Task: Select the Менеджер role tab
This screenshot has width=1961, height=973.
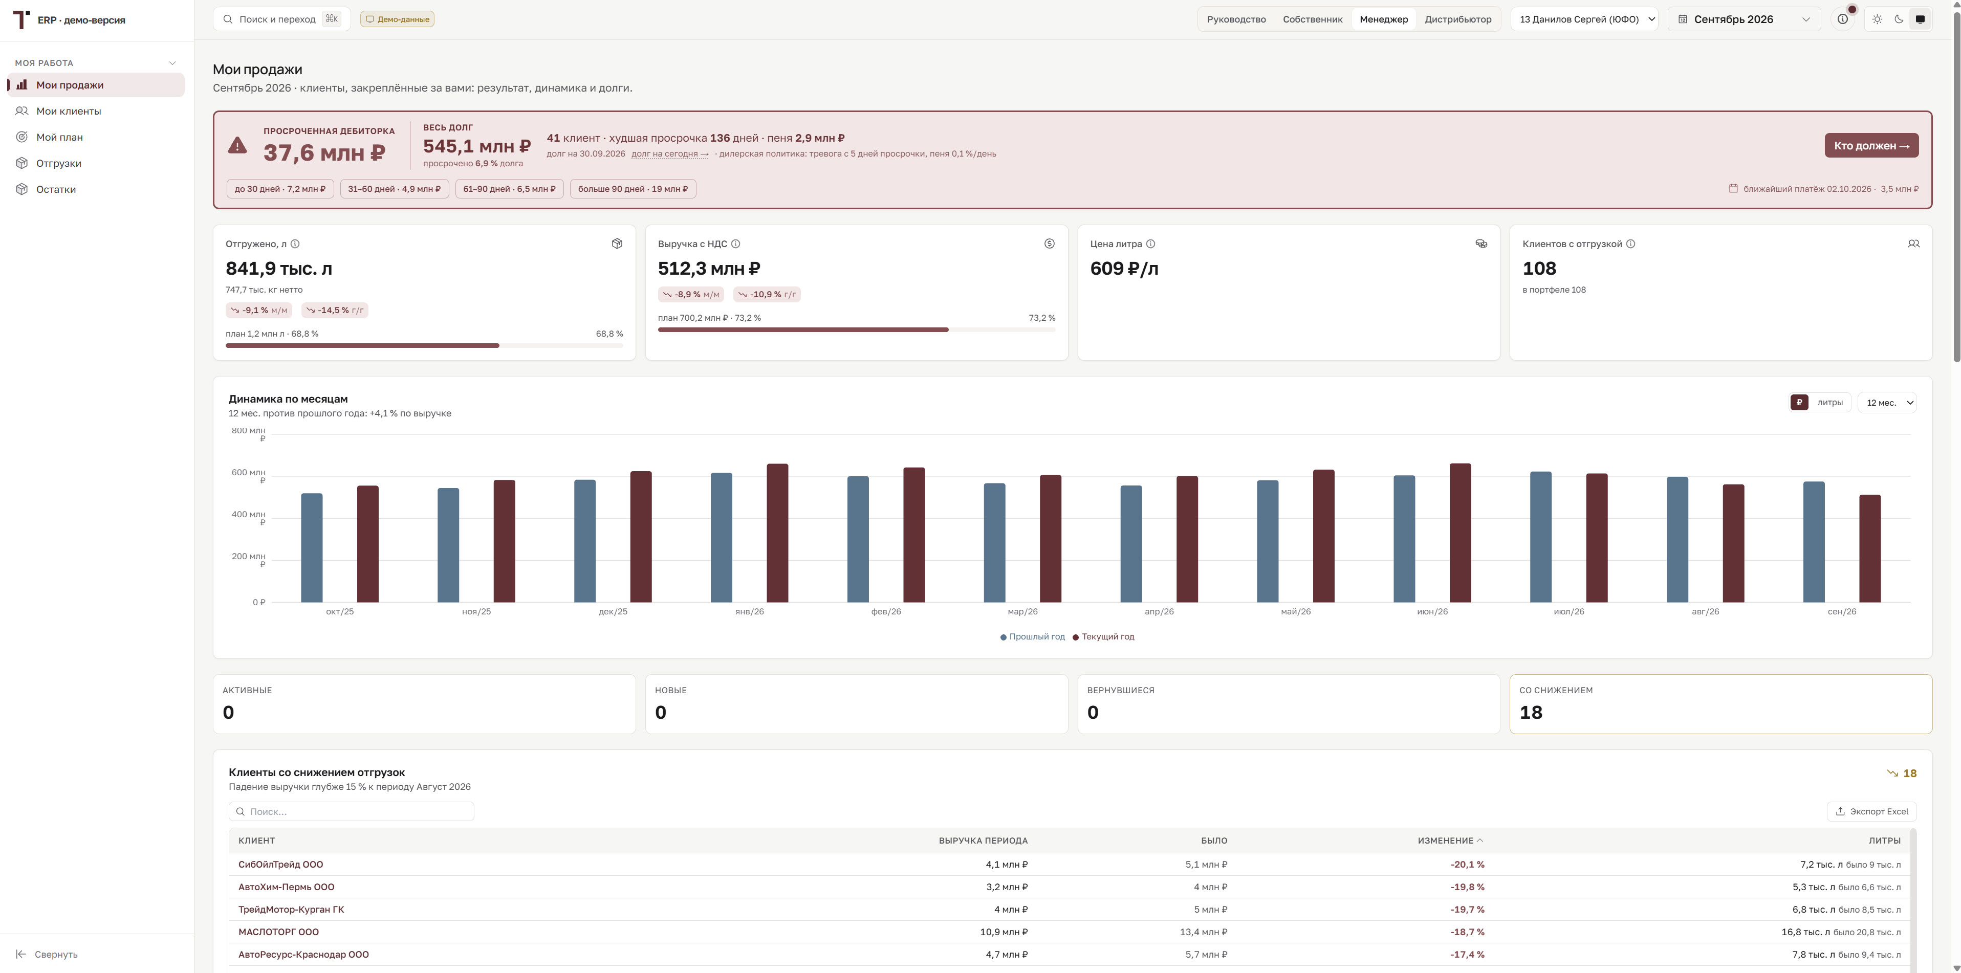Action: click(1383, 19)
